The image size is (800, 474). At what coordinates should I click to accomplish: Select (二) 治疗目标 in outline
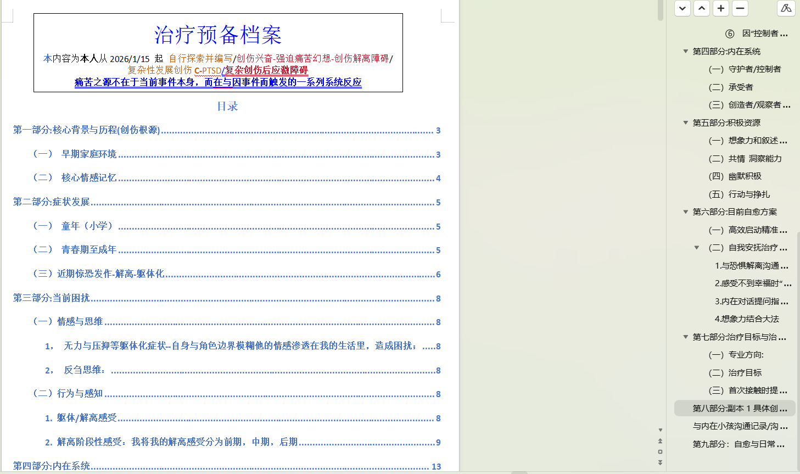click(735, 372)
